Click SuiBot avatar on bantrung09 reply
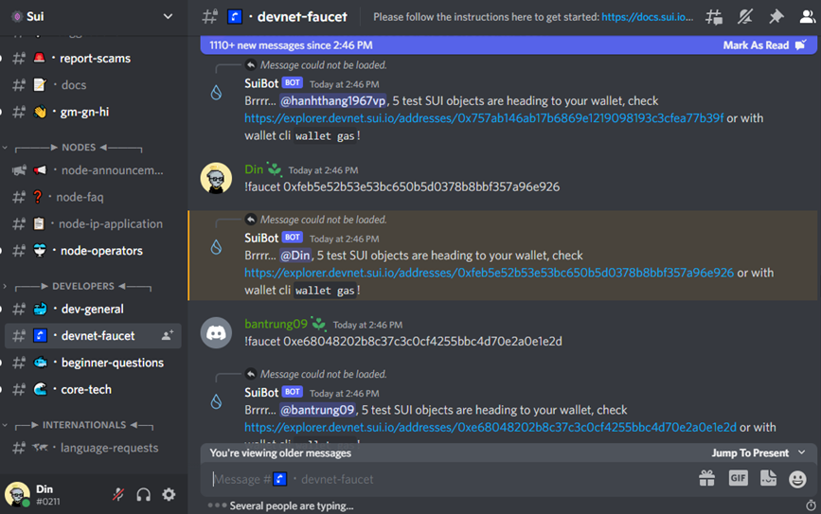Image resolution: width=821 pixels, height=514 pixels. click(216, 401)
